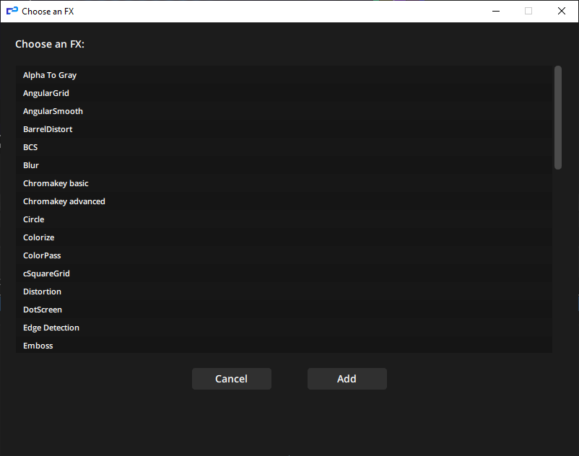The image size is (579, 456).
Task: Click the app icon in the title bar
Action: 12,11
